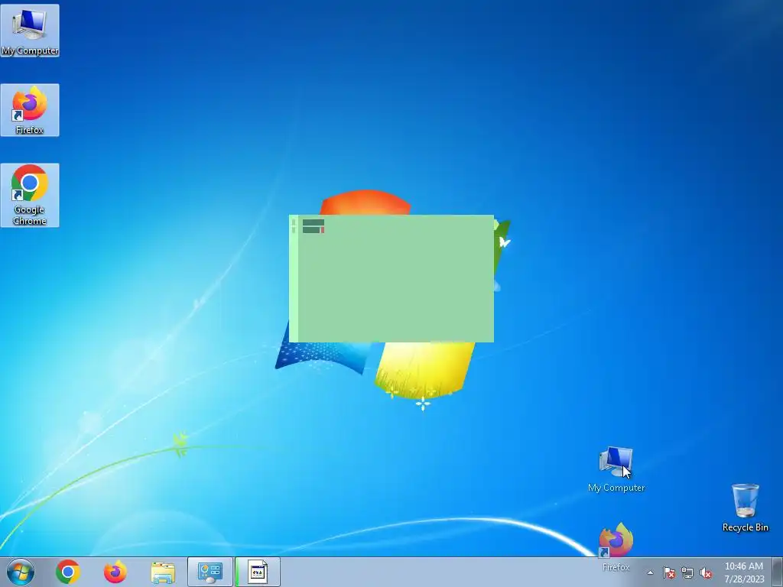
Task: Select the highlighted Firefox desktop shortcut
Action: [30, 110]
